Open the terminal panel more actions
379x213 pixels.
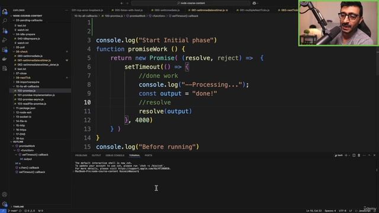364,155
